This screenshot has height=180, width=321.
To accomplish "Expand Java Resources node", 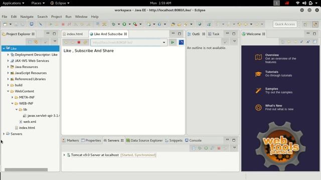I will 8,66.
